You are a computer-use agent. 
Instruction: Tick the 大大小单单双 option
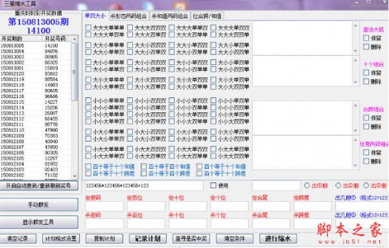[x=88, y=52]
